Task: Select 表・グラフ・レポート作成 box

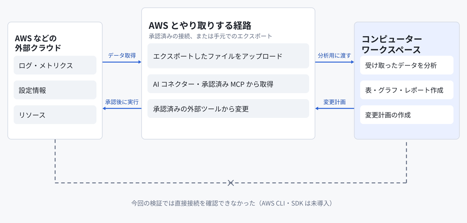Action: pyautogui.click(x=407, y=90)
